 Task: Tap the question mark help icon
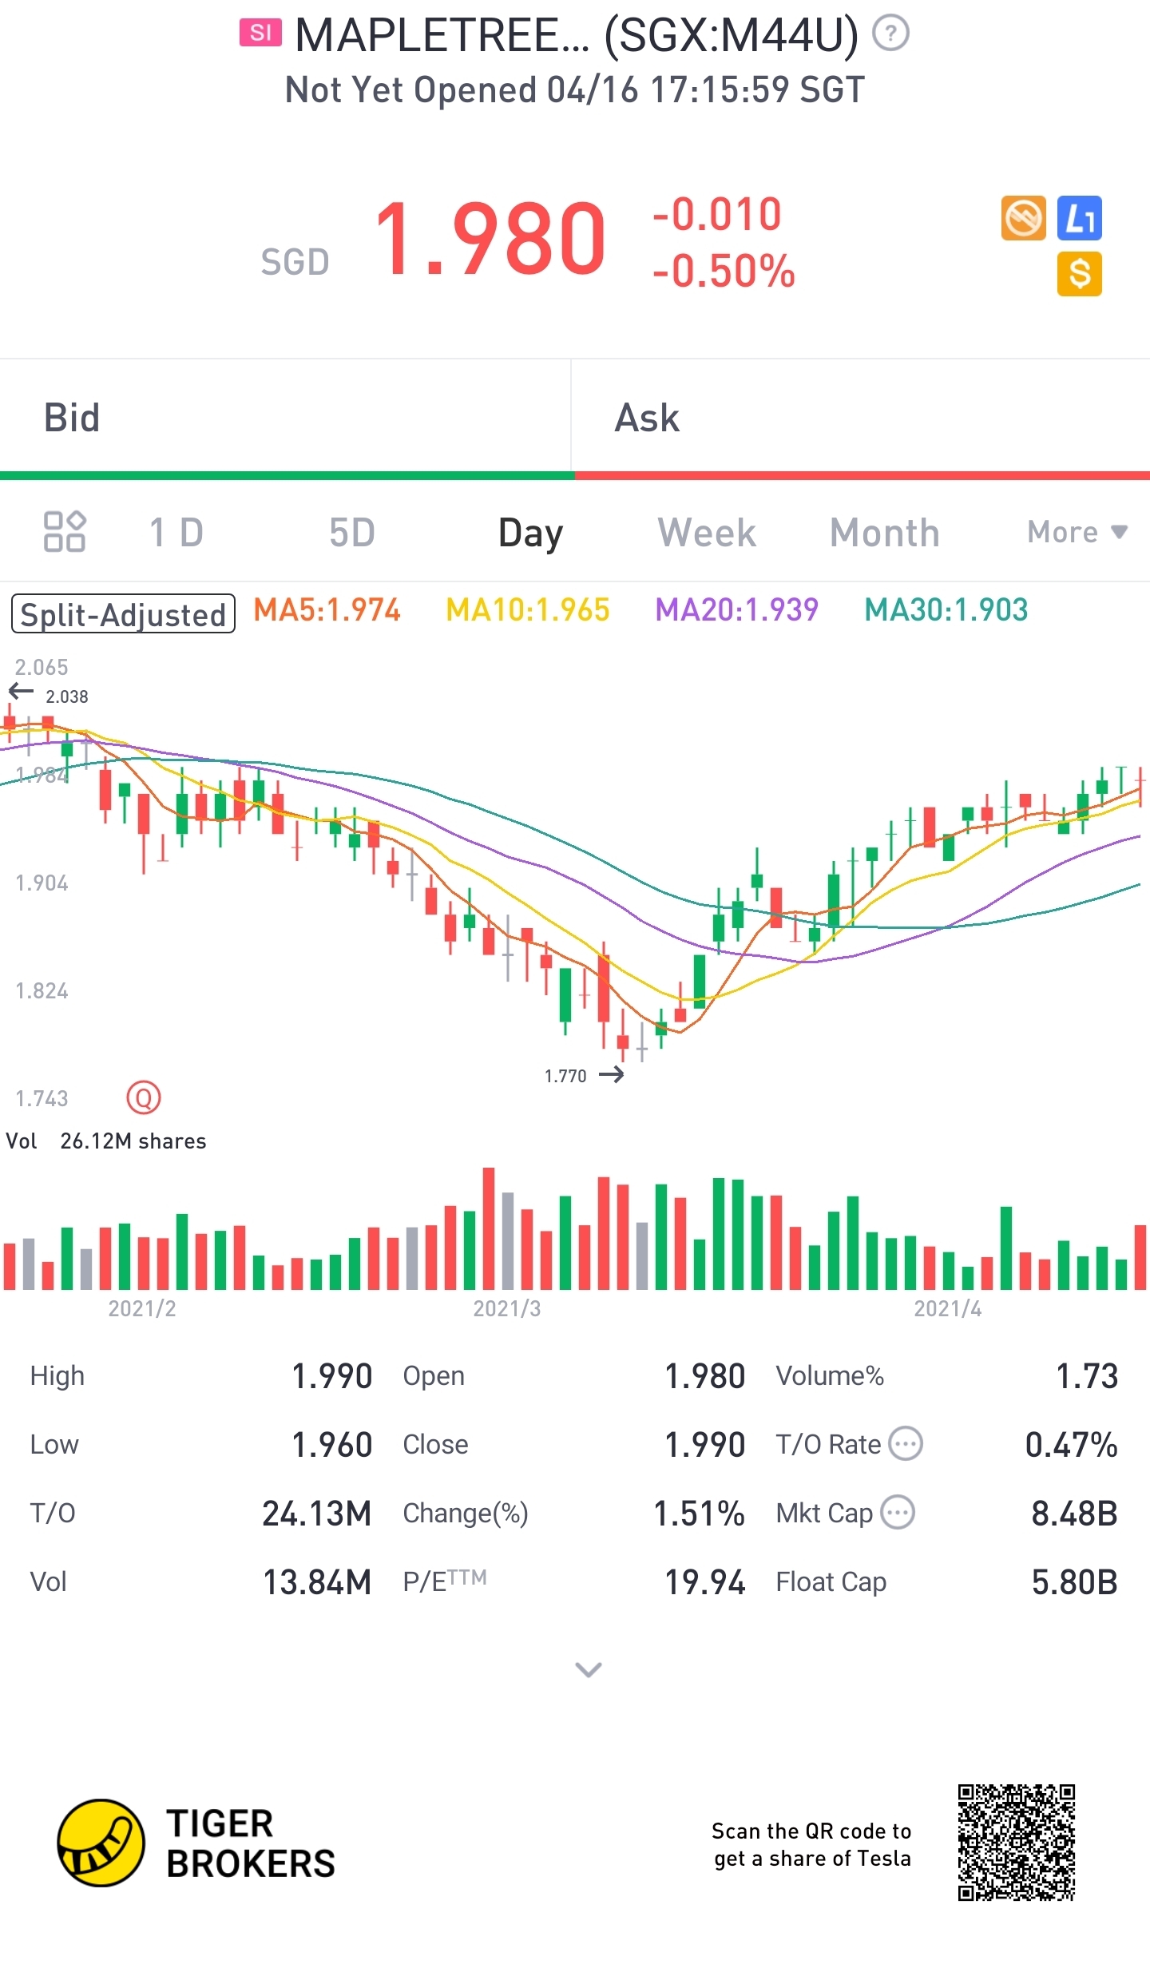(890, 34)
